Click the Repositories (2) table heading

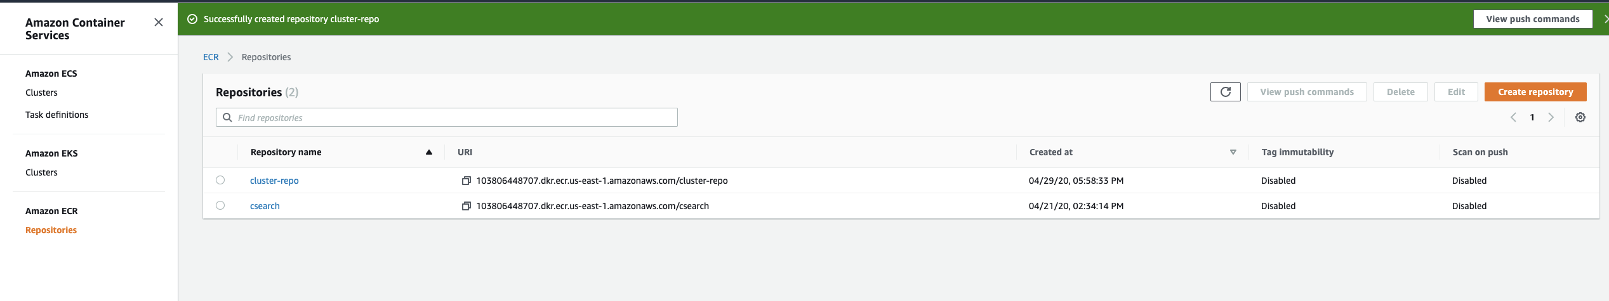[x=257, y=93]
